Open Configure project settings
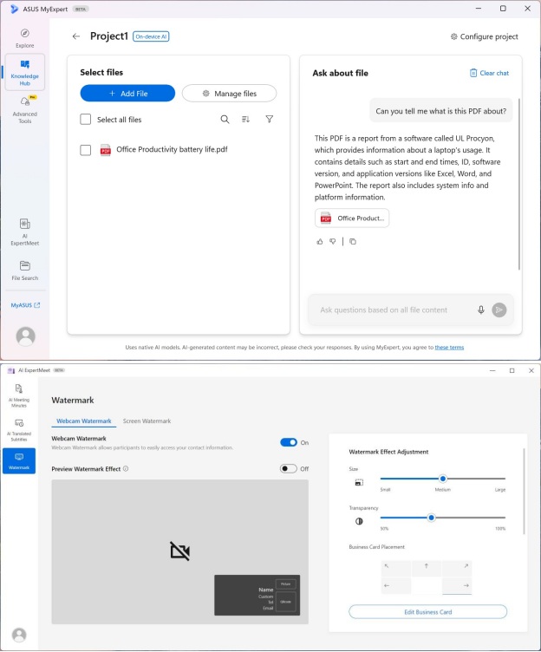This screenshot has height=652, width=541. (x=485, y=36)
